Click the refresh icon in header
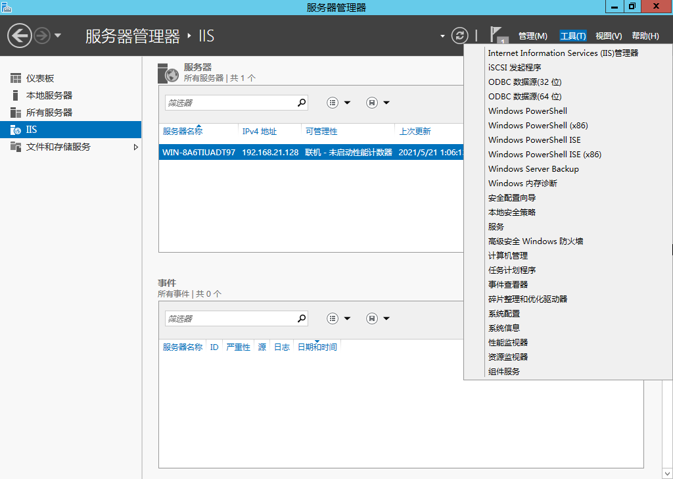This screenshot has height=479, width=673. point(460,36)
